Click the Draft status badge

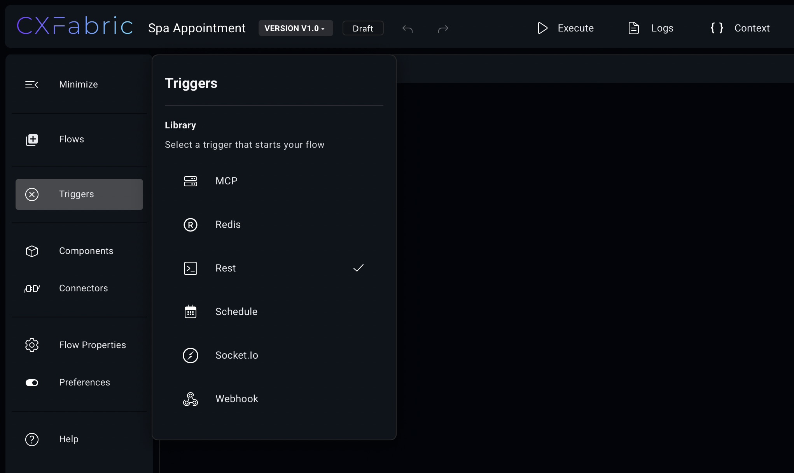363,28
